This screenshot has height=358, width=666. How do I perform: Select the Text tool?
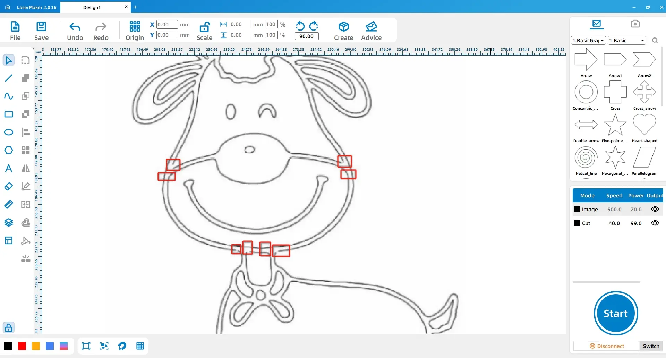9,168
